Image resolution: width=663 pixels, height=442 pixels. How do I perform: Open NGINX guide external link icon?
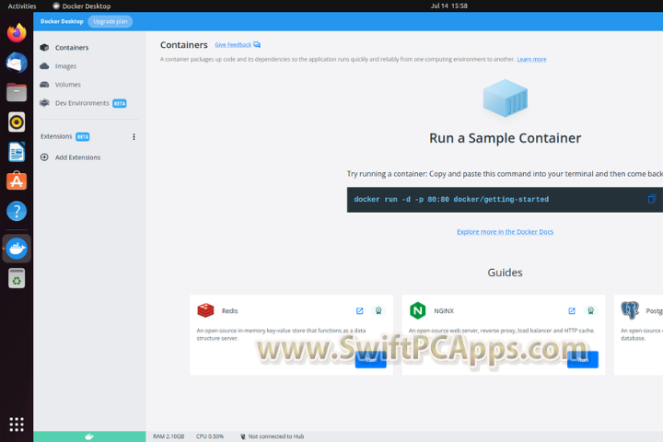[x=572, y=311]
